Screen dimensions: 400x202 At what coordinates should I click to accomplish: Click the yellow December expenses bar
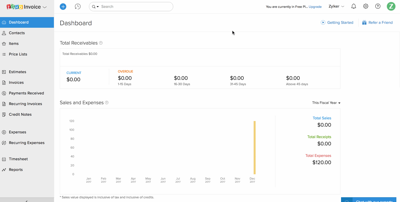pos(255,148)
